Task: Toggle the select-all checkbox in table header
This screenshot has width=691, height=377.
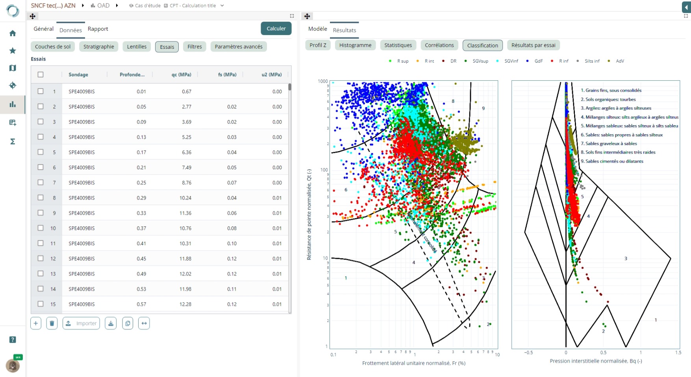Action: point(41,75)
